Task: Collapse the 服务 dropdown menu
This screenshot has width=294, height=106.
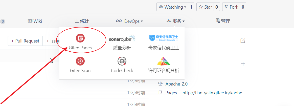Action: tap(176, 21)
